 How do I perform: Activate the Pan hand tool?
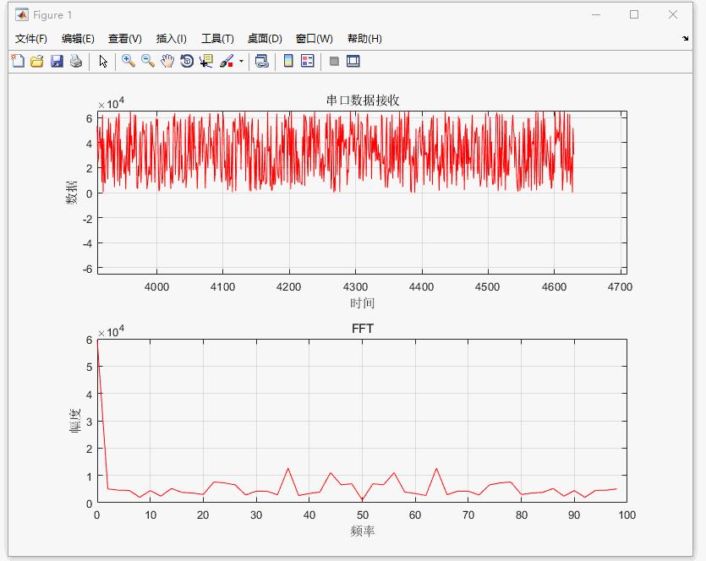pyautogui.click(x=167, y=61)
